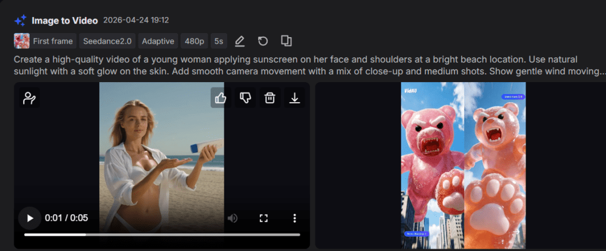The image size is (606, 251).
Task: Click the Seedance2.0 model tag
Action: (x=107, y=41)
